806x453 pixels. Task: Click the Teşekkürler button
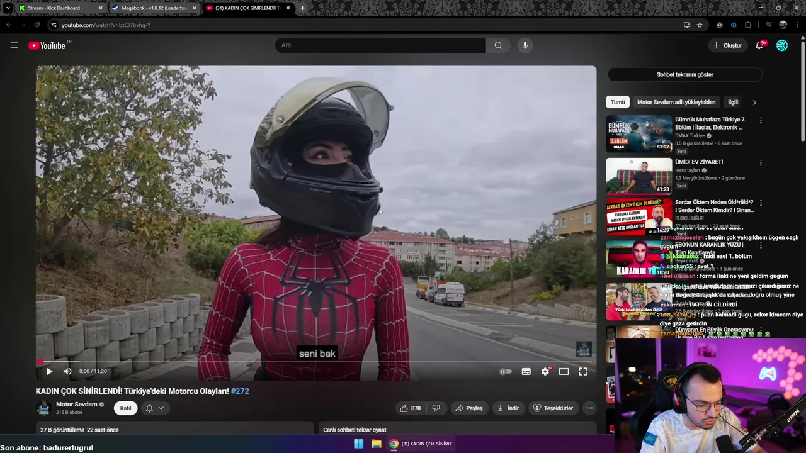553,408
